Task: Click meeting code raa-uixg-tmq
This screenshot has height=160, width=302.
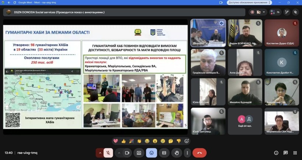Action: click(x=27, y=153)
